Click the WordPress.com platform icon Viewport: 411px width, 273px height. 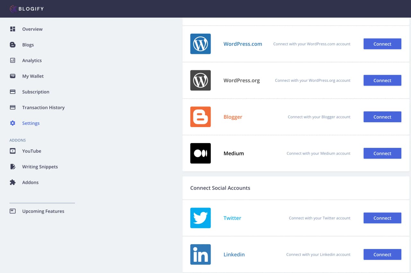200,44
